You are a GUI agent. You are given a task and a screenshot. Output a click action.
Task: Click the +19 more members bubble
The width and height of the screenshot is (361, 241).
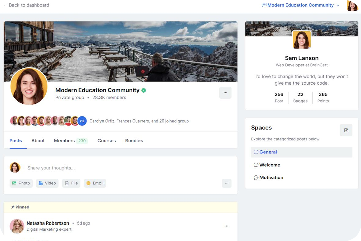click(x=82, y=121)
